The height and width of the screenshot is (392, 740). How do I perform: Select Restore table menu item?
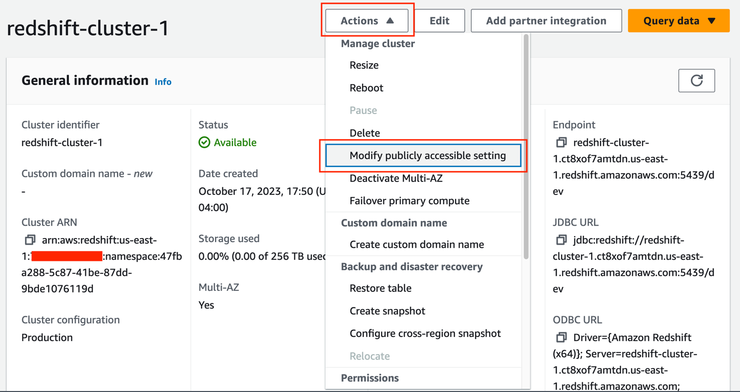424,288
